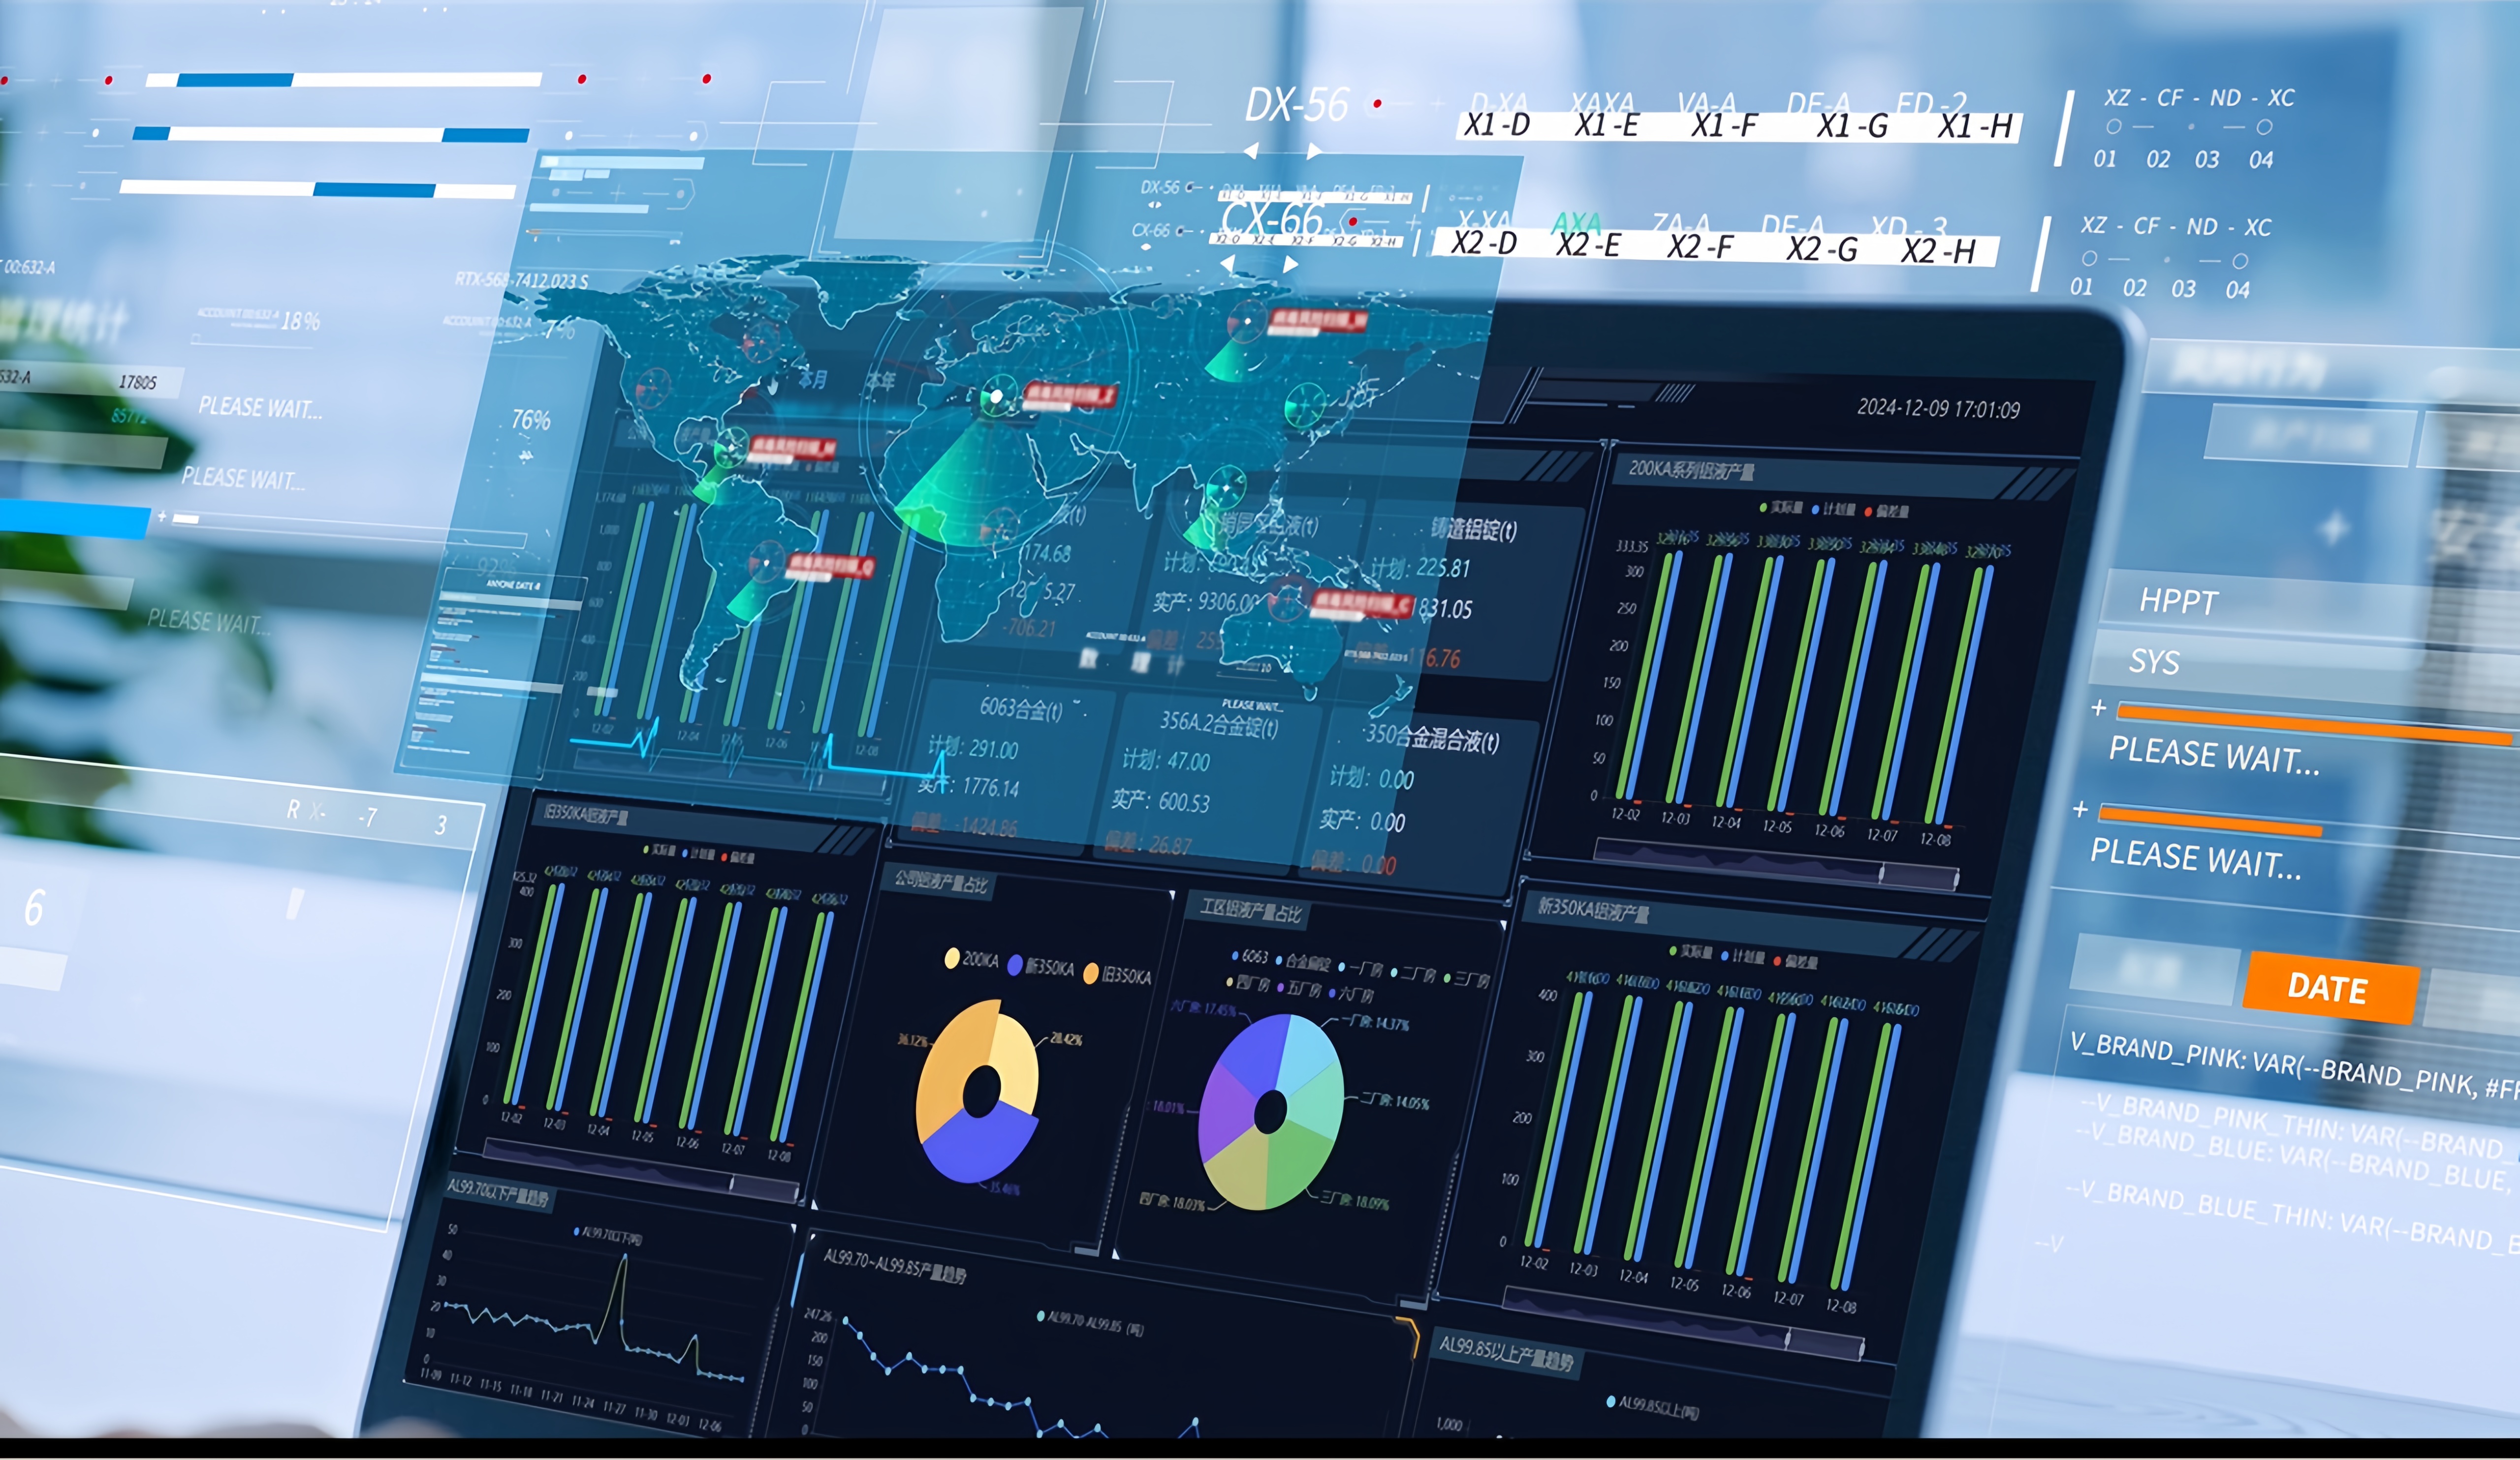Toggle green legend entry in 200KA chart
Screen dimensions: 2520x1460
(1783, 508)
